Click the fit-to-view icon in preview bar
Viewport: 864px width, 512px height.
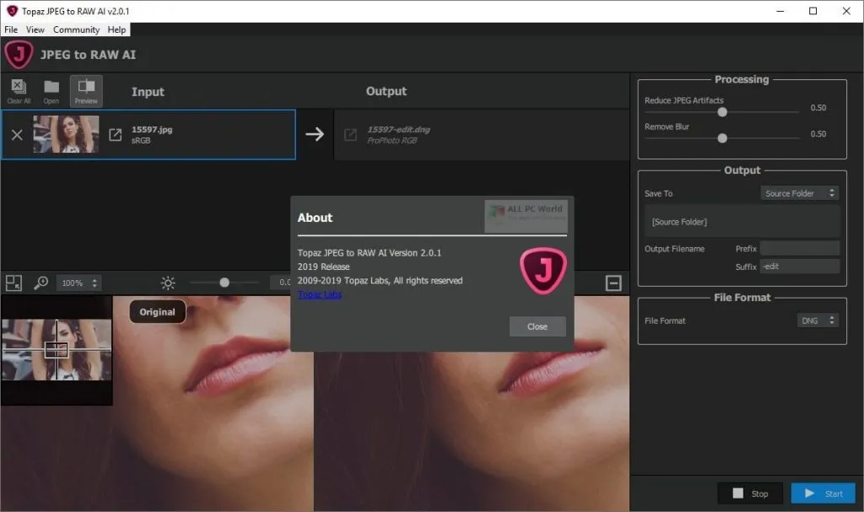[x=13, y=283]
